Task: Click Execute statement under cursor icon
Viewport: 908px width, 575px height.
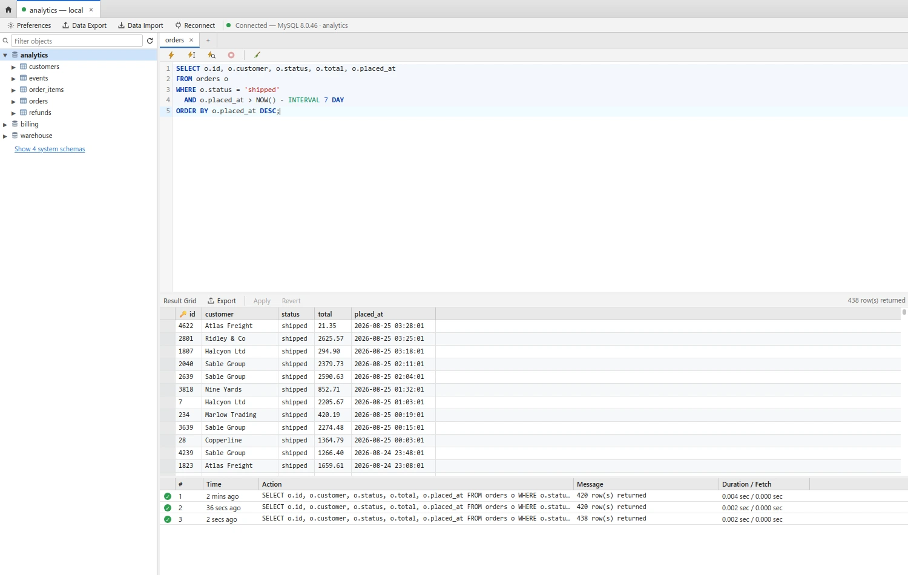Action: tap(191, 55)
